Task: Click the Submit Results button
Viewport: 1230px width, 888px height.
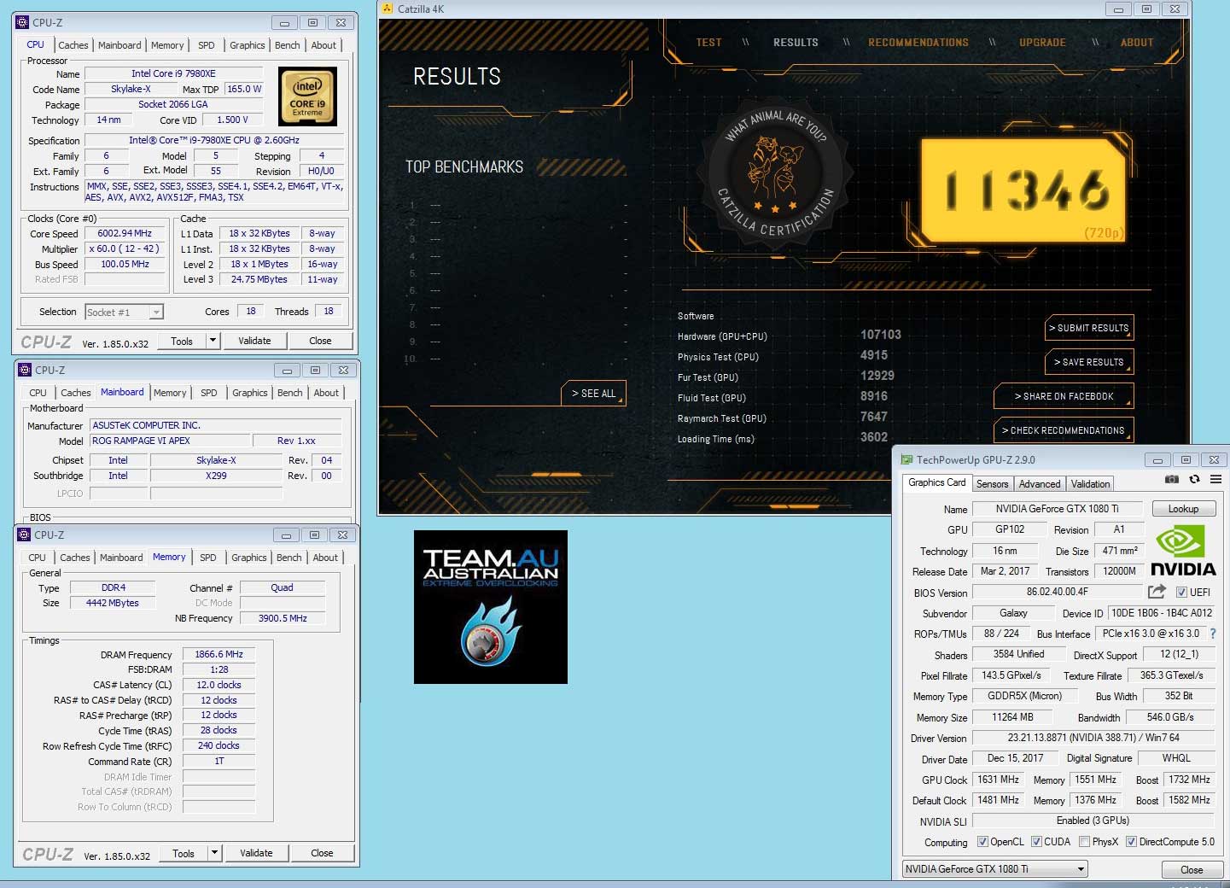Action: [1089, 328]
